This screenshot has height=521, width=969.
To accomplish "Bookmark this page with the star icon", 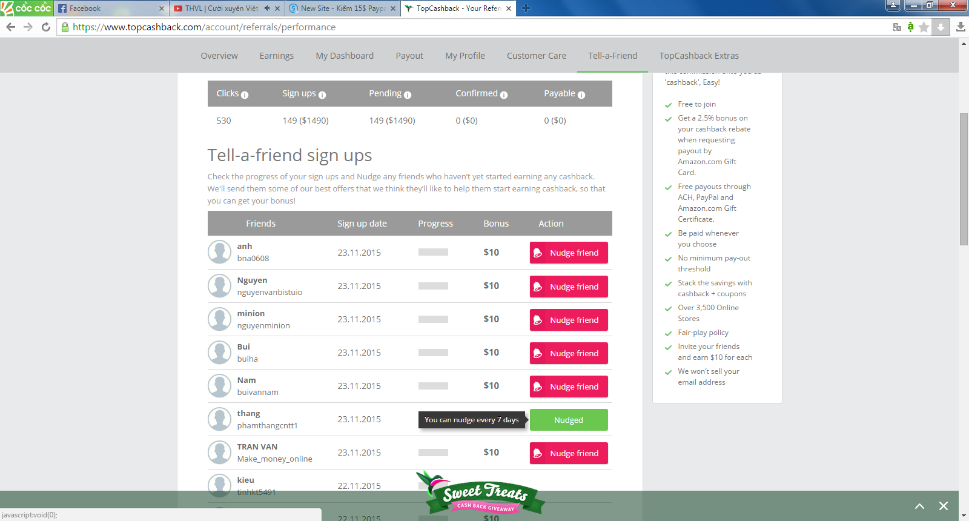I will tap(924, 27).
